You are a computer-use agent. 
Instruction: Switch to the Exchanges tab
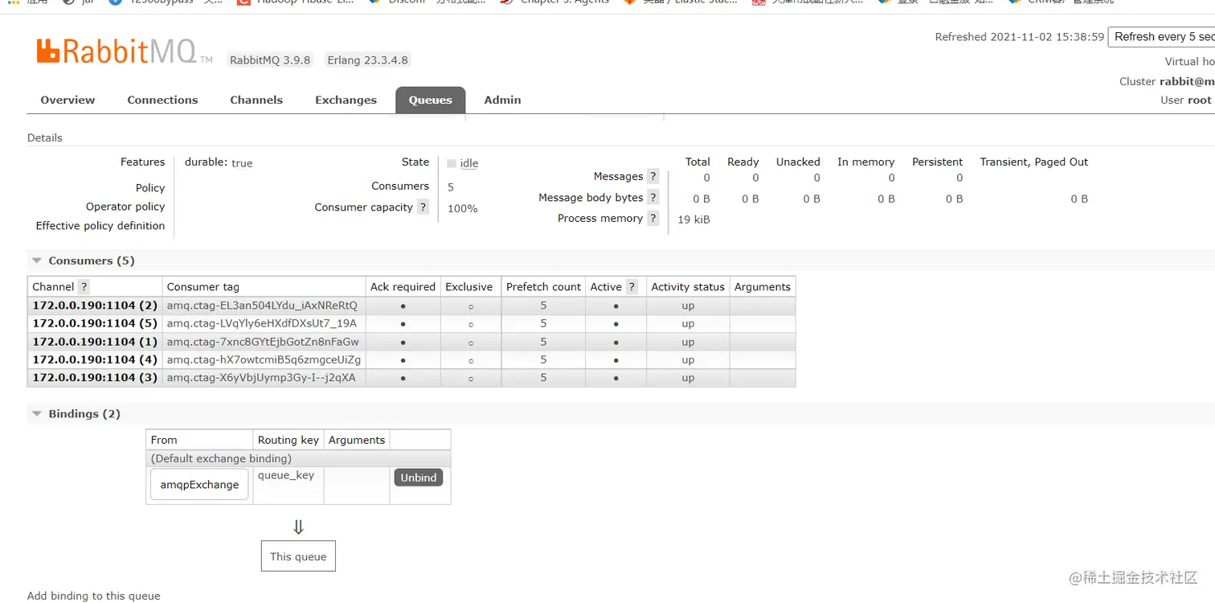346,100
